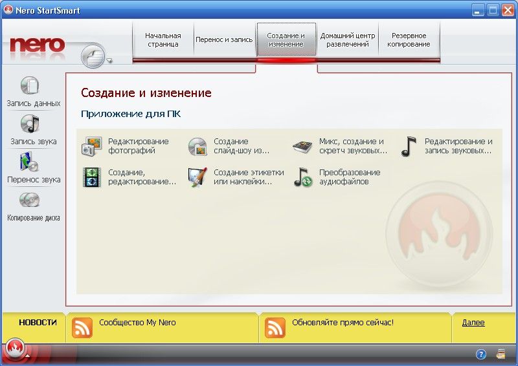Follow the Далее link in news bar
The width and height of the screenshot is (518, 366).
(x=473, y=323)
